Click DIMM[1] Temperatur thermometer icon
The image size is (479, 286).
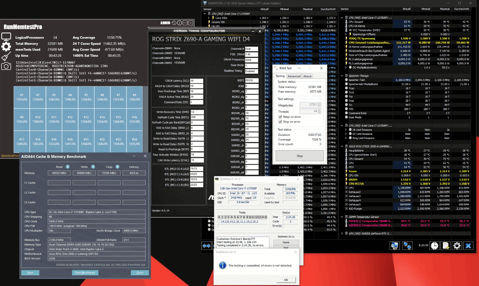coord(346,221)
